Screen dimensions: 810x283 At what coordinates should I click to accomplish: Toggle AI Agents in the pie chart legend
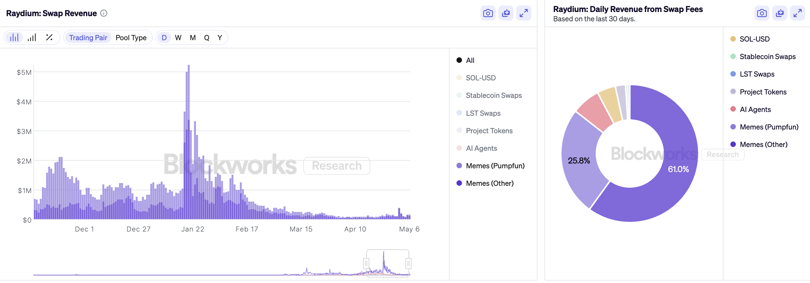pyautogui.click(x=755, y=110)
